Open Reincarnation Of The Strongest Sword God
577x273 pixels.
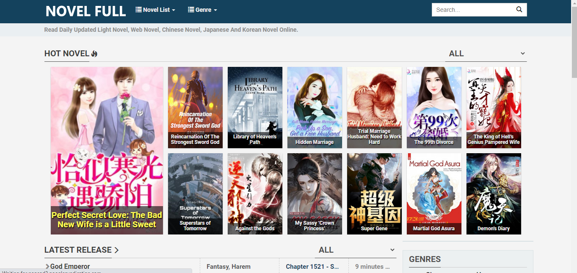click(195, 108)
